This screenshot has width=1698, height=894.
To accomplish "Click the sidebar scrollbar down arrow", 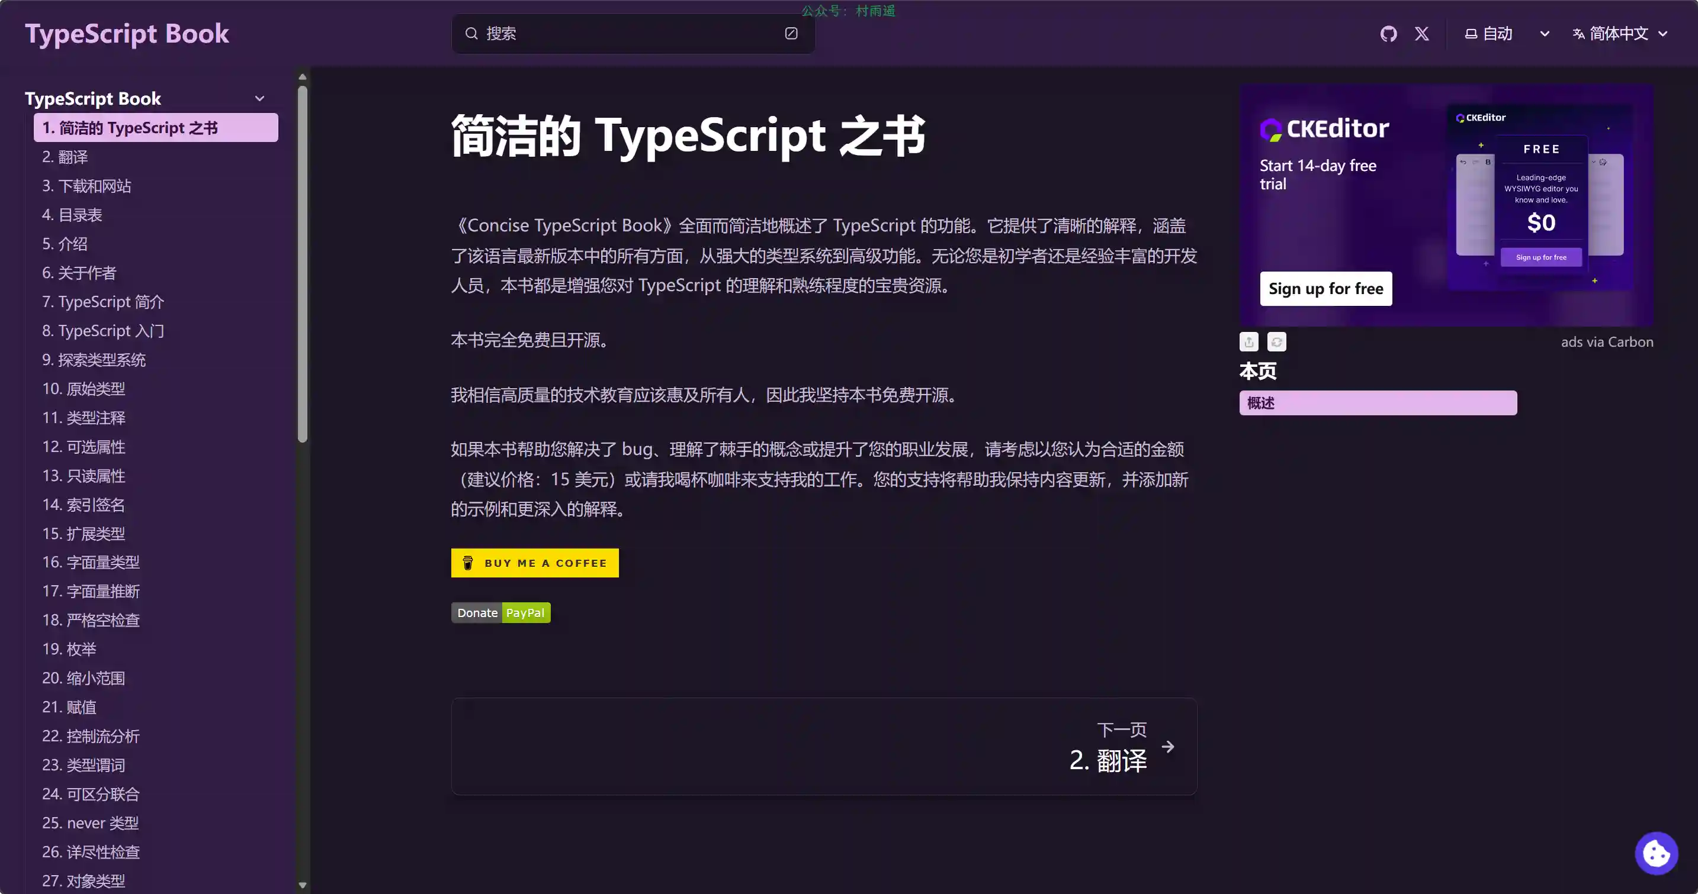I will click(x=303, y=886).
